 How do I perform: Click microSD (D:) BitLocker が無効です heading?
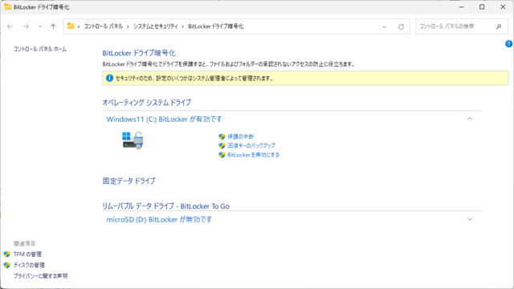click(159, 219)
